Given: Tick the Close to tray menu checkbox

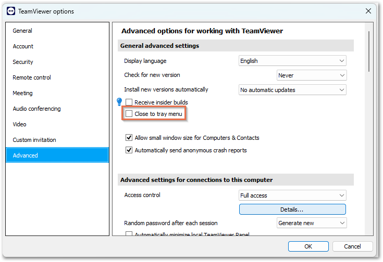Looking at the screenshot, I should [x=129, y=113].
